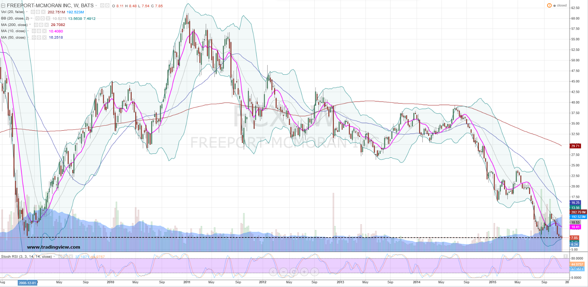This screenshot has height=287, width=588.
Task: Click the 192.523M volume average scale label
Action: pos(578,217)
